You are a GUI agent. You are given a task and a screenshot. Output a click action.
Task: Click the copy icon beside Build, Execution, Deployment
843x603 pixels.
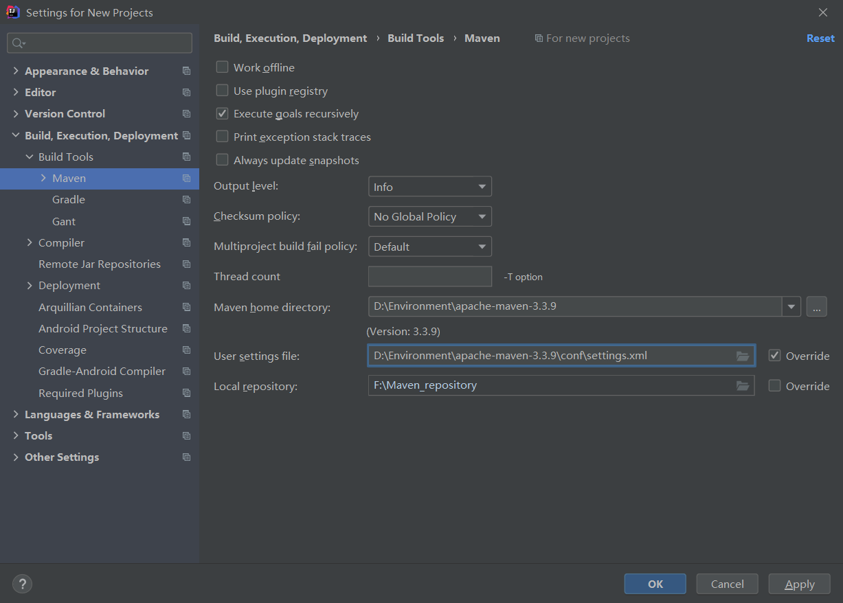point(186,135)
